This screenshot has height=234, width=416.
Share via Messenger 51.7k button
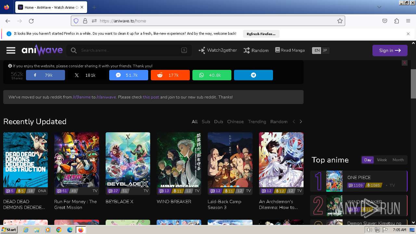129,75
